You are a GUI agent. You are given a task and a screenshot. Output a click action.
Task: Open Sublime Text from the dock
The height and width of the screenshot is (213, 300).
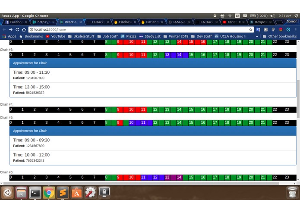63,193
